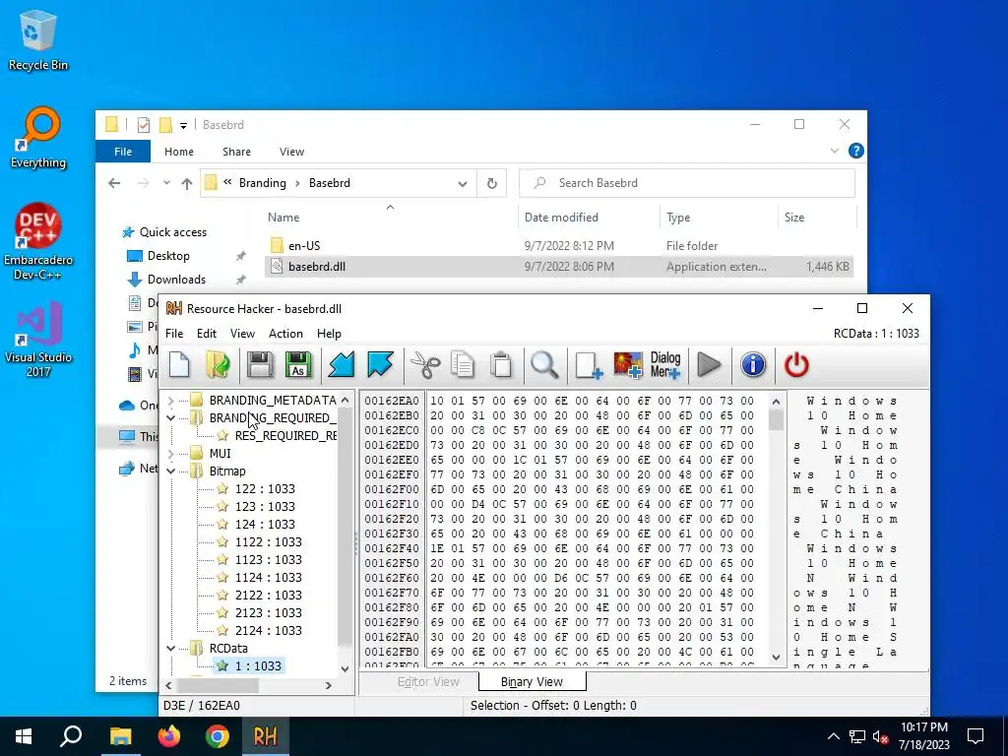The image size is (1008, 756).
Task: Click the blue right-down arrow icon
Action: coord(380,364)
